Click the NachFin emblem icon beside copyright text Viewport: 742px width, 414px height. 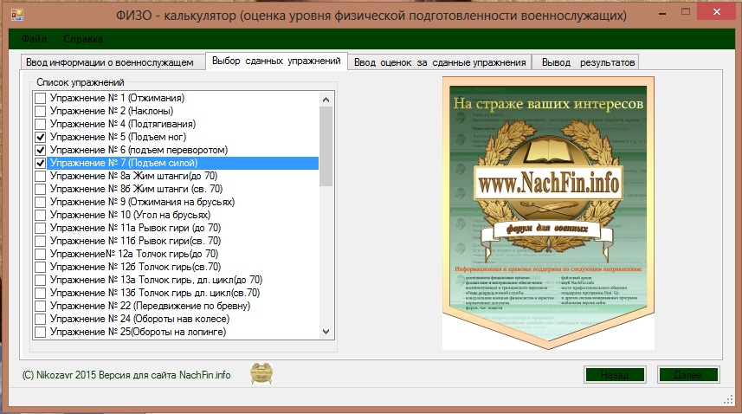tap(261, 373)
